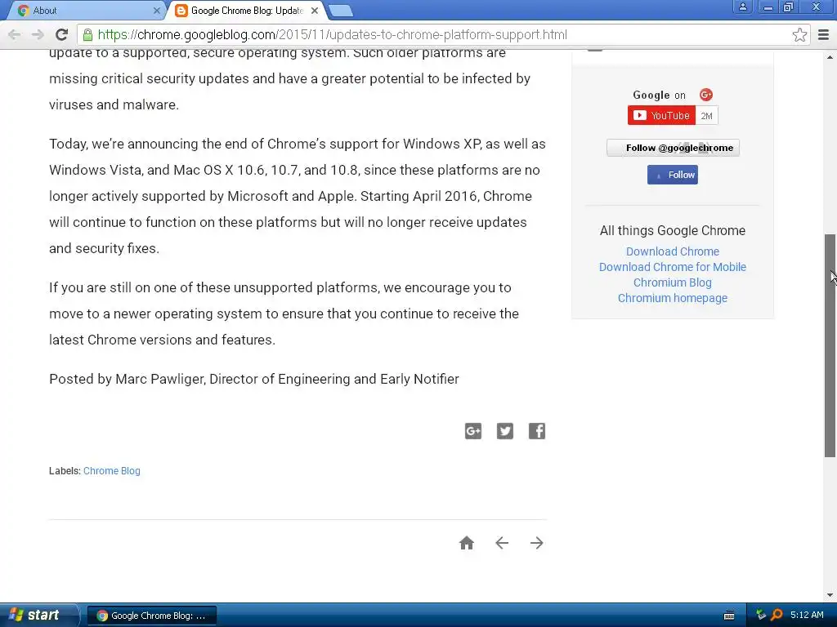Click the address bar URL

(x=332, y=34)
